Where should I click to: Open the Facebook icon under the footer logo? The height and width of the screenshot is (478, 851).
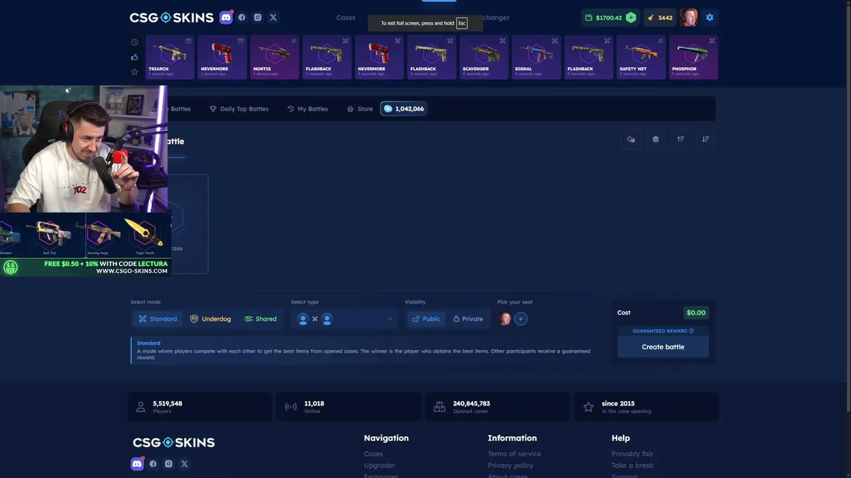[x=153, y=464]
